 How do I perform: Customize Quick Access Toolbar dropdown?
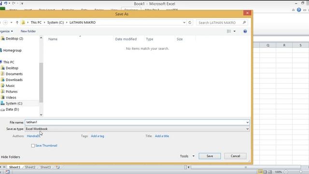tap(22, 3)
